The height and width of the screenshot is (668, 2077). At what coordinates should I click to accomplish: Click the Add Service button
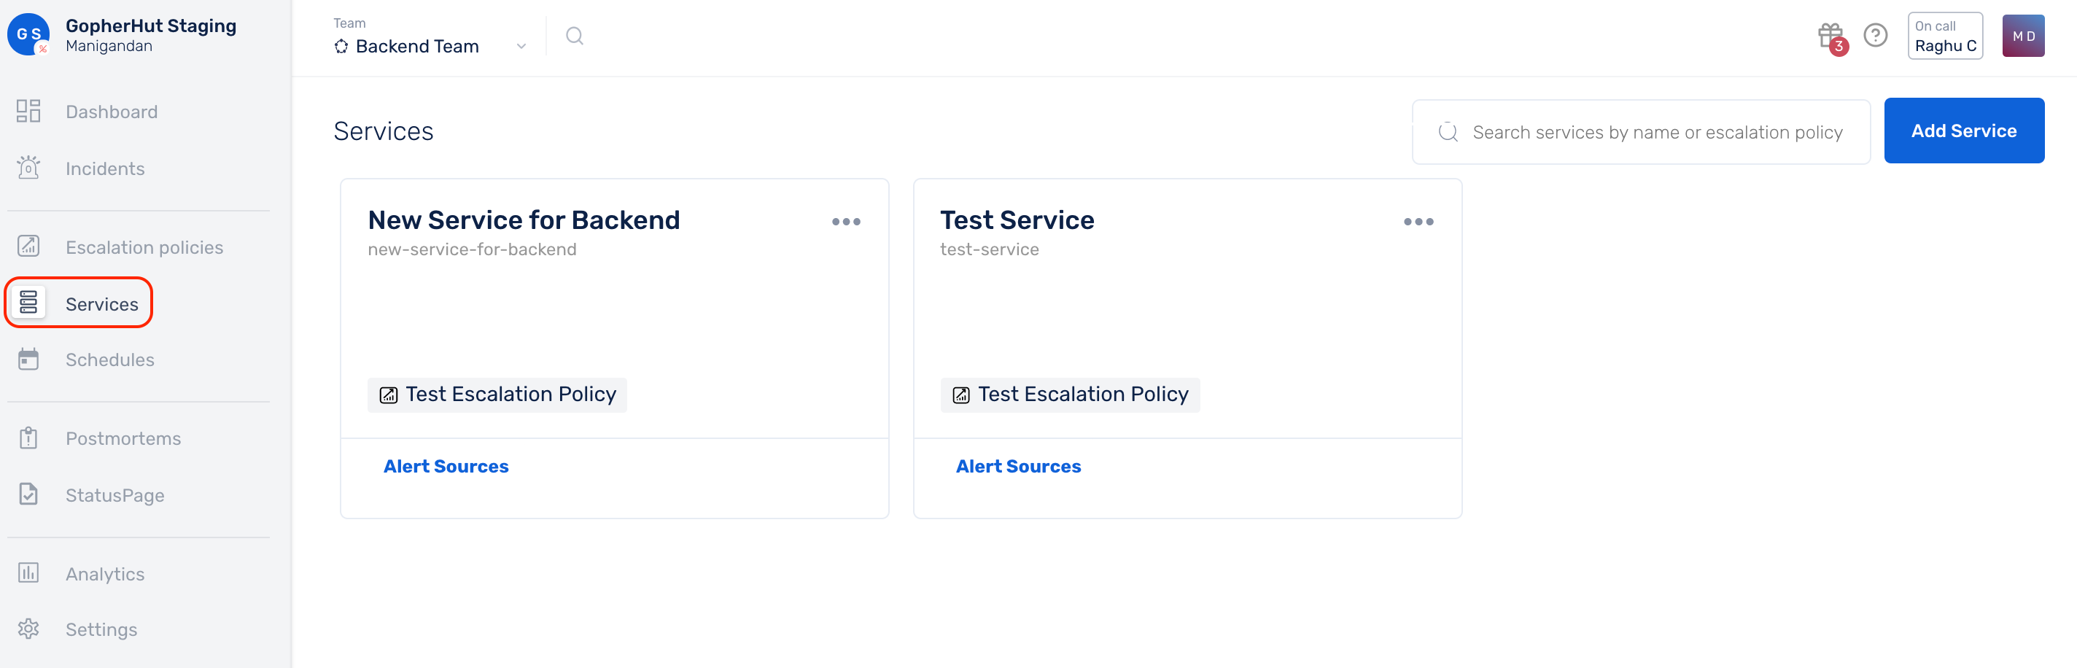1963,131
